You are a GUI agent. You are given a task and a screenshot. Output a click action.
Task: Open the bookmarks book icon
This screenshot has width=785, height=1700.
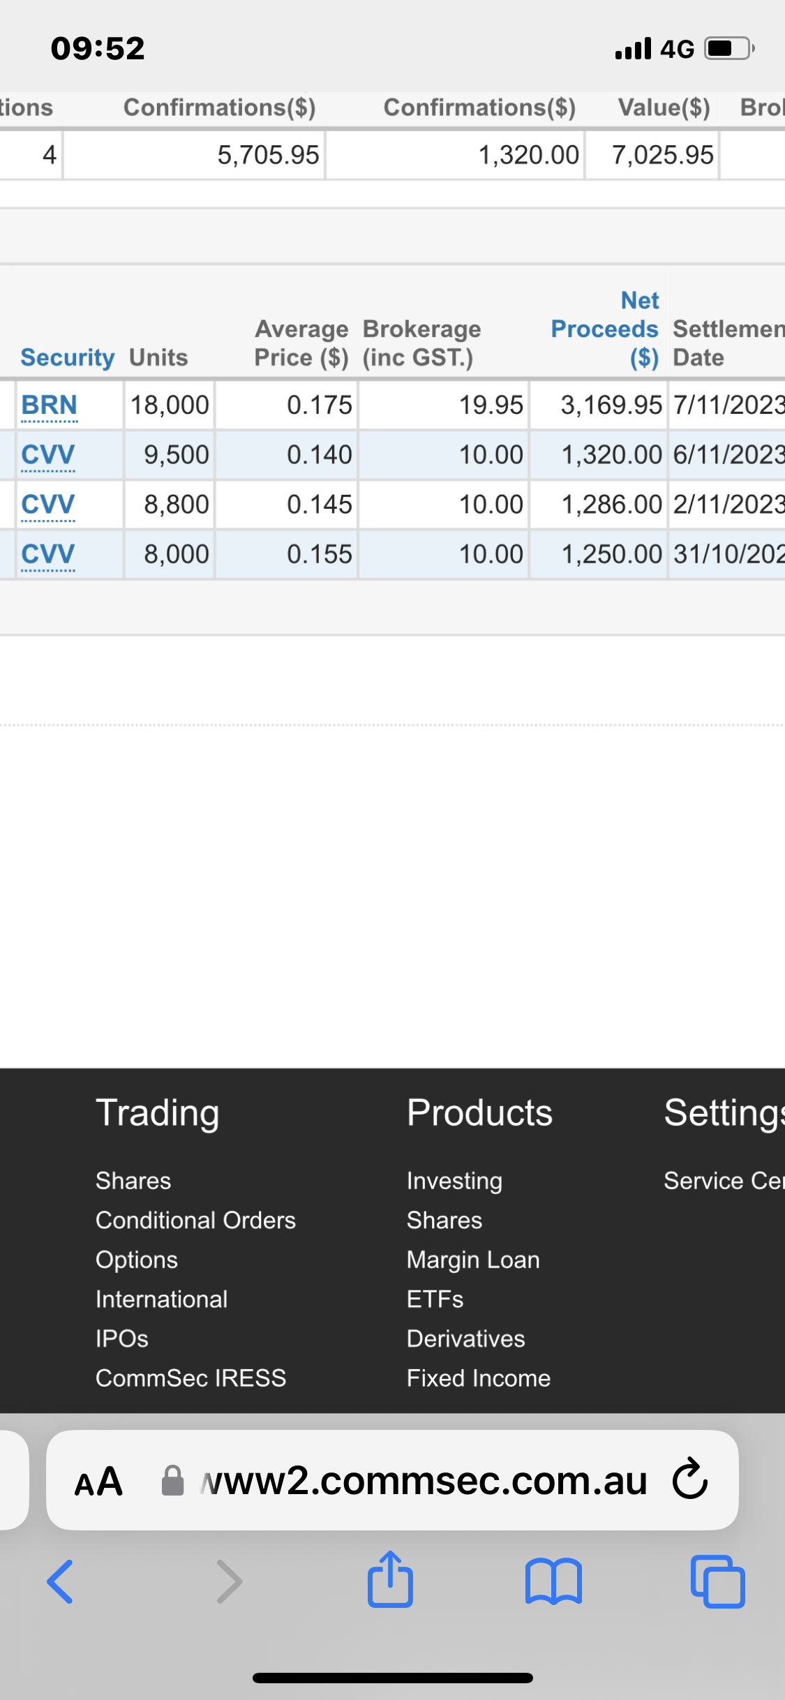pos(553,1581)
